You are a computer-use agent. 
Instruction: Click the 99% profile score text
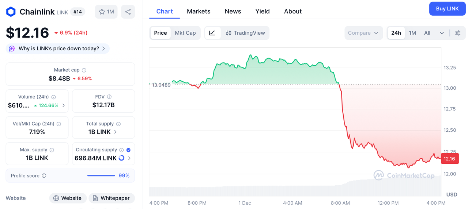click(124, 176)
